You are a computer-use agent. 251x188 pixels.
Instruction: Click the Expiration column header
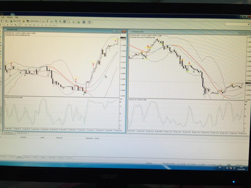[89, 138]
